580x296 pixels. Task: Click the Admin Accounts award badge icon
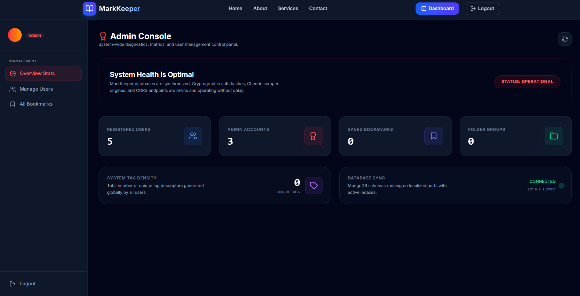click(313, 136)
